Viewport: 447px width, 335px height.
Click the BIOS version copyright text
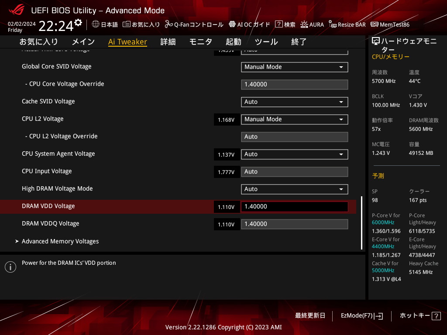click(x=223, y=327)
